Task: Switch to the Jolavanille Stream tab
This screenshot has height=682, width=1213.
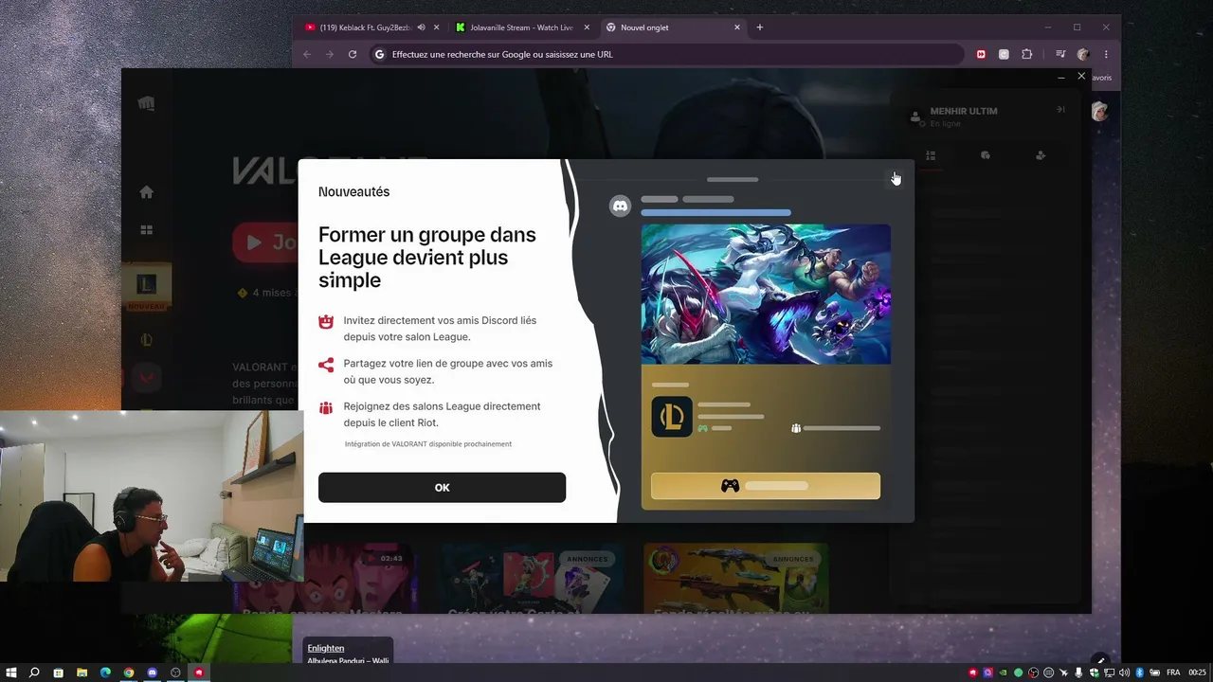Action: [522, 27]
